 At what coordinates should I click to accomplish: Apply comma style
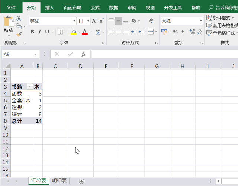[x=183, y=32]
